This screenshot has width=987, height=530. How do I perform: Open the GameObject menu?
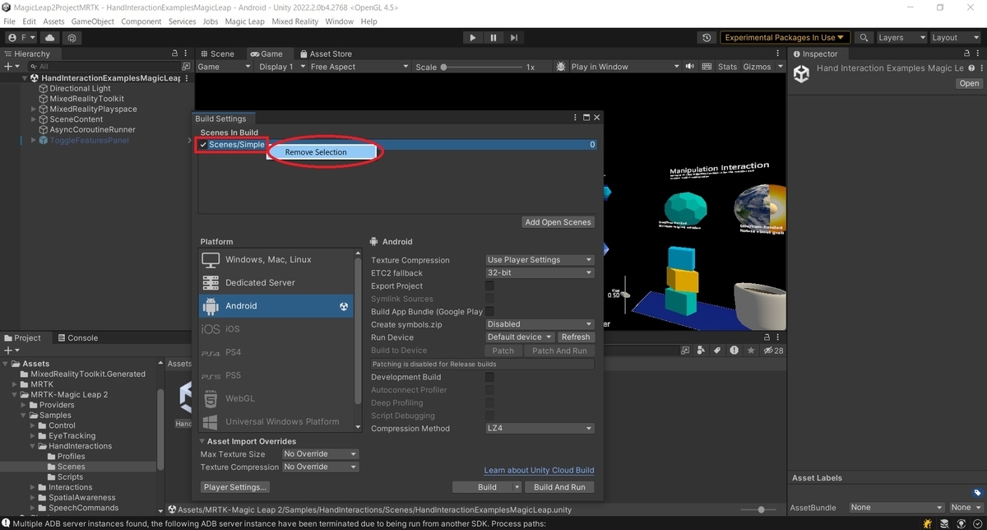pos(92,21)
